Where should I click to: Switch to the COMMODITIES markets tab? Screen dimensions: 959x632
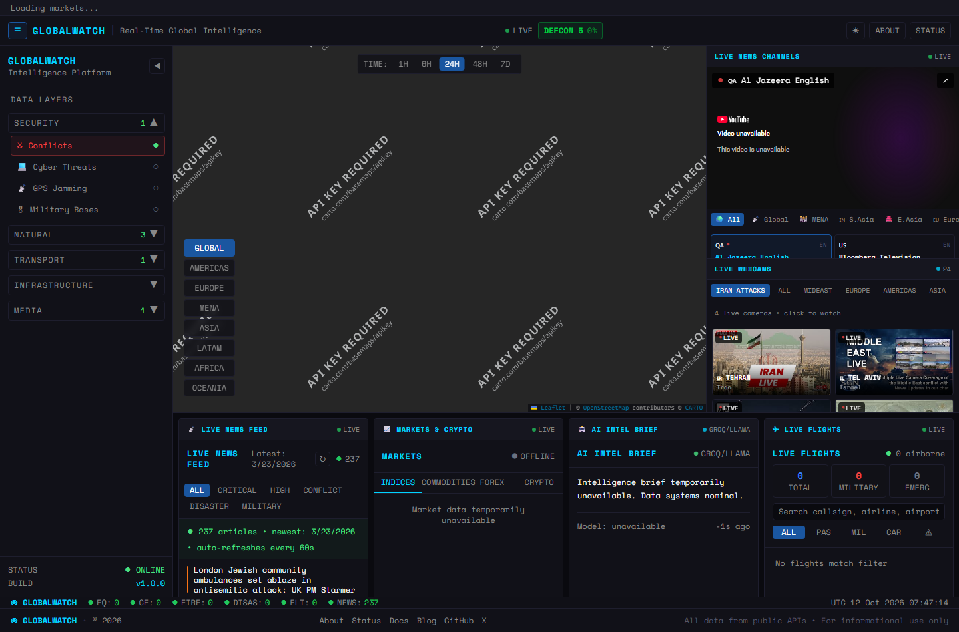(x=448, y=482)
